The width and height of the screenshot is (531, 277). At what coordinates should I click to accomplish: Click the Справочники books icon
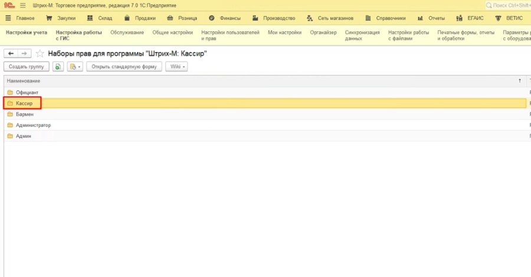click(368, 18)
